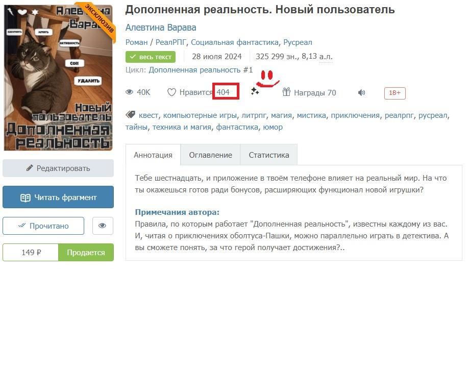Viewport: 468px width, 370px height.
Task: Click the 18+ age rating badge
Action: (x=395, y=93)
